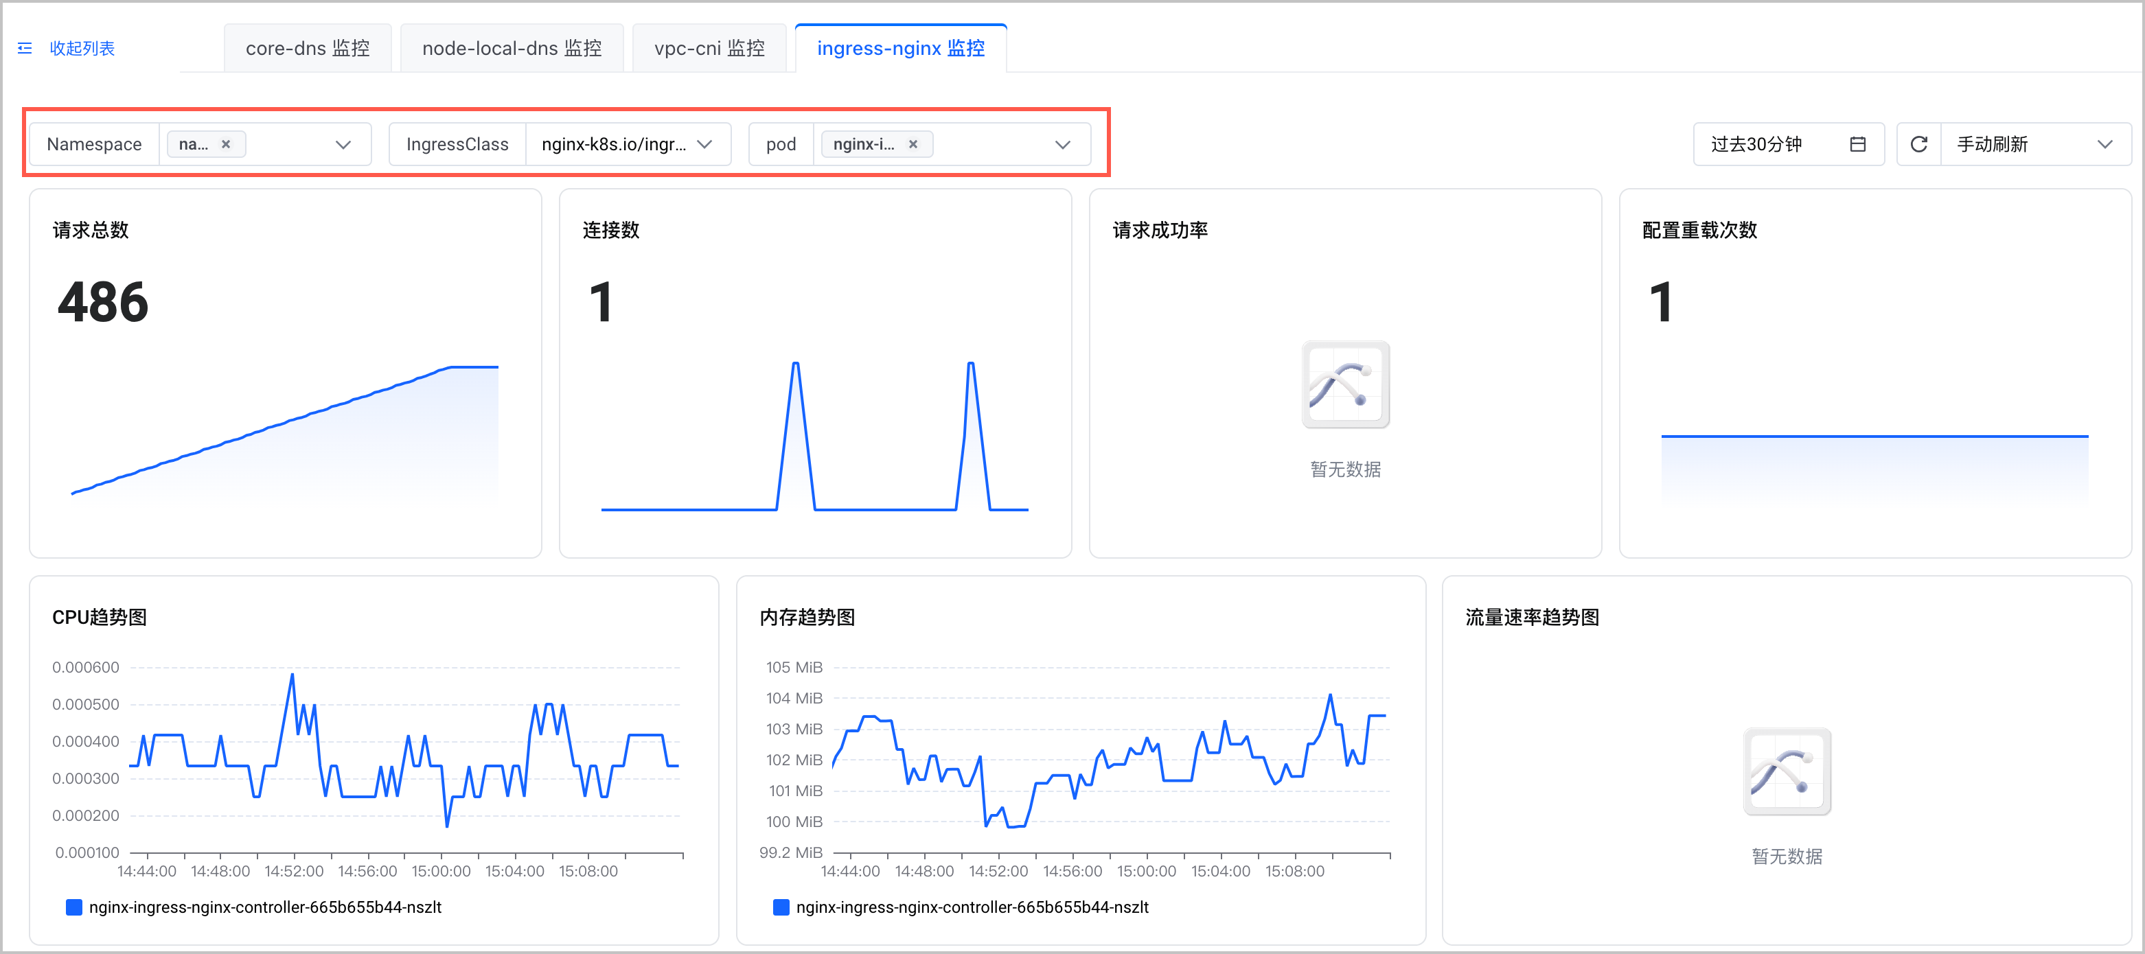Image resolution: width=2145 pixels, height=954 pixels.
Task: Open the vpc-cni 监控 tab
Action: click(x=709, y=48)
